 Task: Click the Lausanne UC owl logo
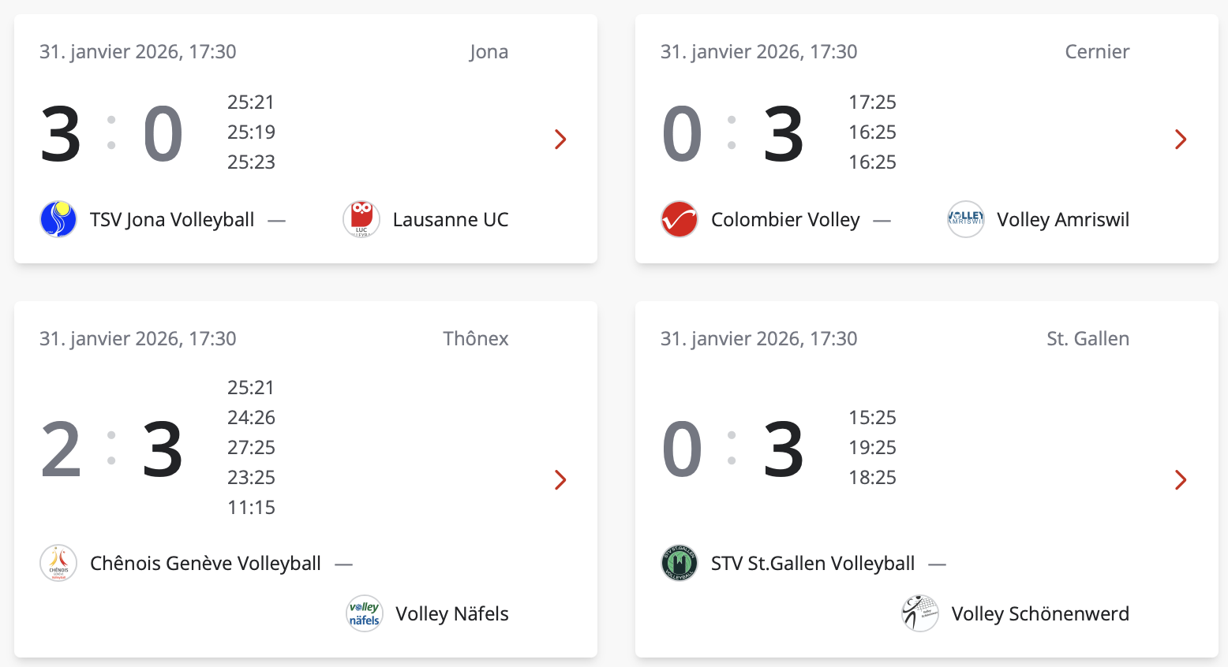(361, 219)
